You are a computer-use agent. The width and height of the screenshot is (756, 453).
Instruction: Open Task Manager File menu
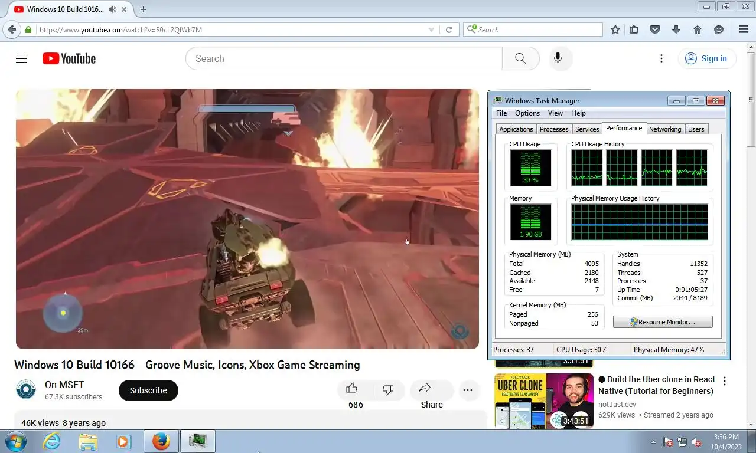[x=501, y=113]
